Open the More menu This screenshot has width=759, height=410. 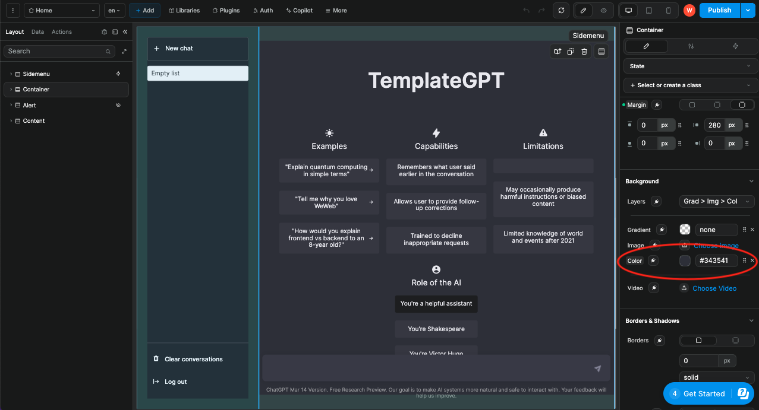(336, 10)
